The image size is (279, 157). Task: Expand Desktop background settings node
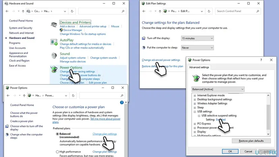195,99
